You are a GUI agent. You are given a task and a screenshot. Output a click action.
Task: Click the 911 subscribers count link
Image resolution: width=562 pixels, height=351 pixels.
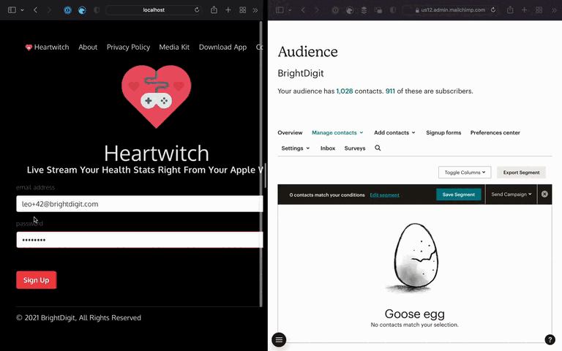390,91
